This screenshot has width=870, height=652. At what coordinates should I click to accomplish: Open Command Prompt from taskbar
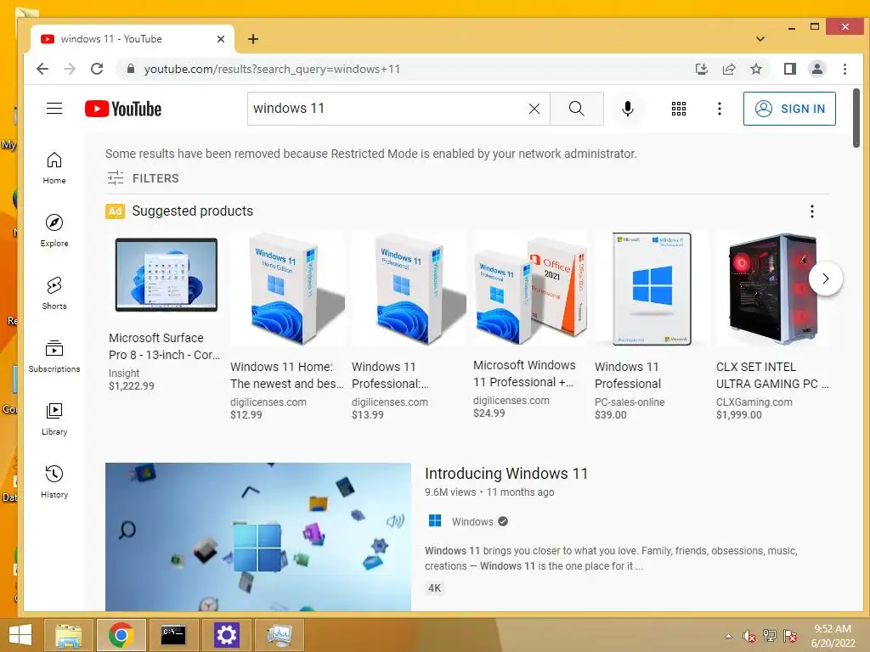[173, 635]
